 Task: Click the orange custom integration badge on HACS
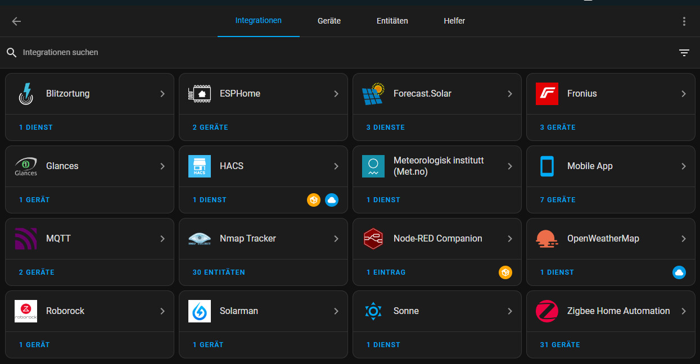point(314,200)
